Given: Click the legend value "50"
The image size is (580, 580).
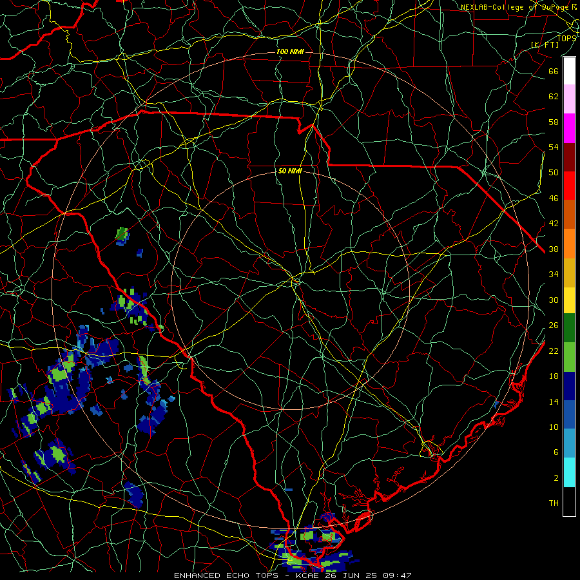Looking at the screenshot, I should [554, 173].
